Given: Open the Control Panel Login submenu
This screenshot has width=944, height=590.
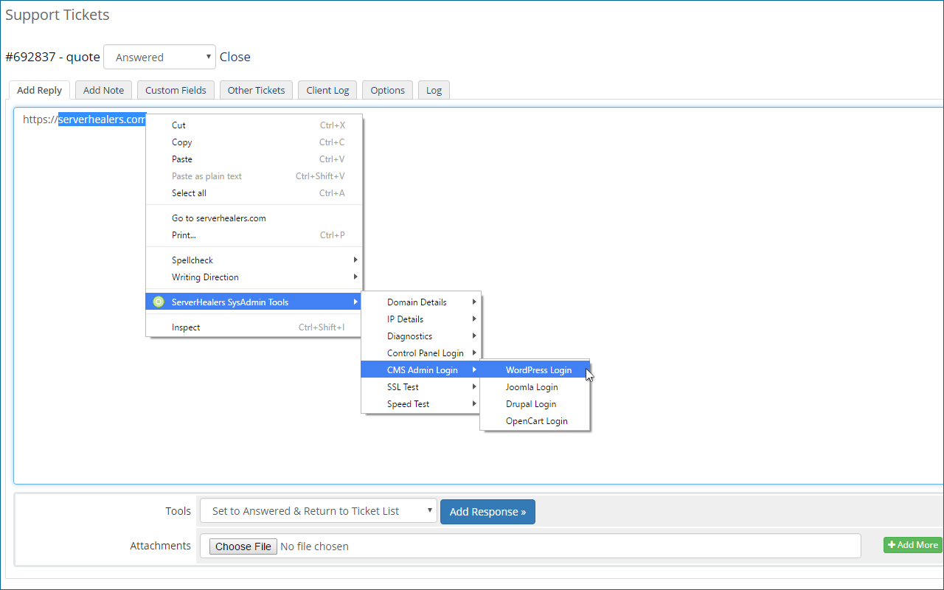Looking at the screenshot, I should click(420, 353).
